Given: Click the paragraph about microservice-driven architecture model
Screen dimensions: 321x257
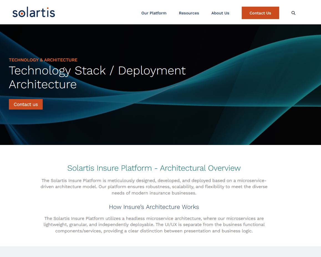Looking at the screenshot, I should [x=154, y=187].
